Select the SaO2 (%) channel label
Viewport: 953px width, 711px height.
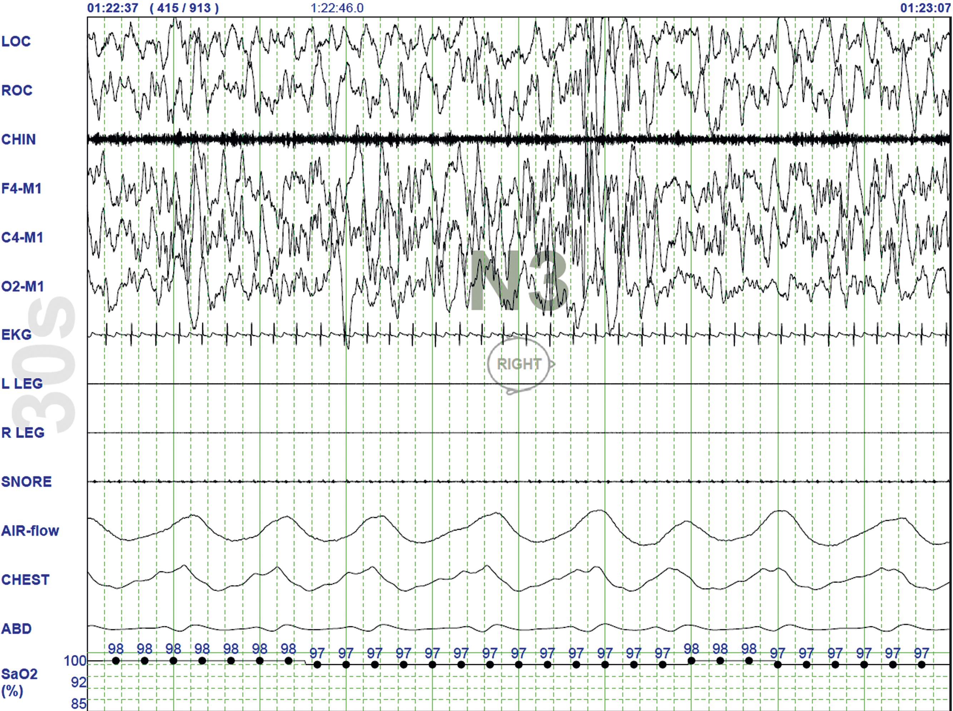tap(19, 683)
